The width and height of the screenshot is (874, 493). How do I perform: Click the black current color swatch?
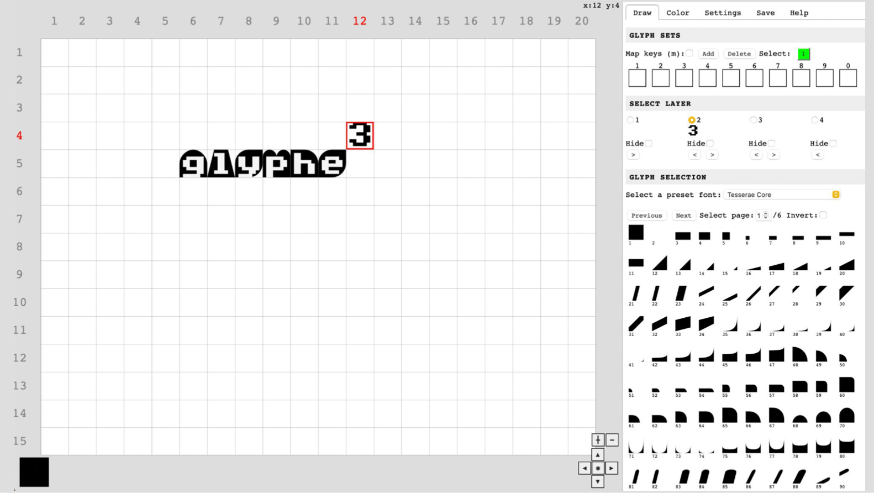[34, 472]
